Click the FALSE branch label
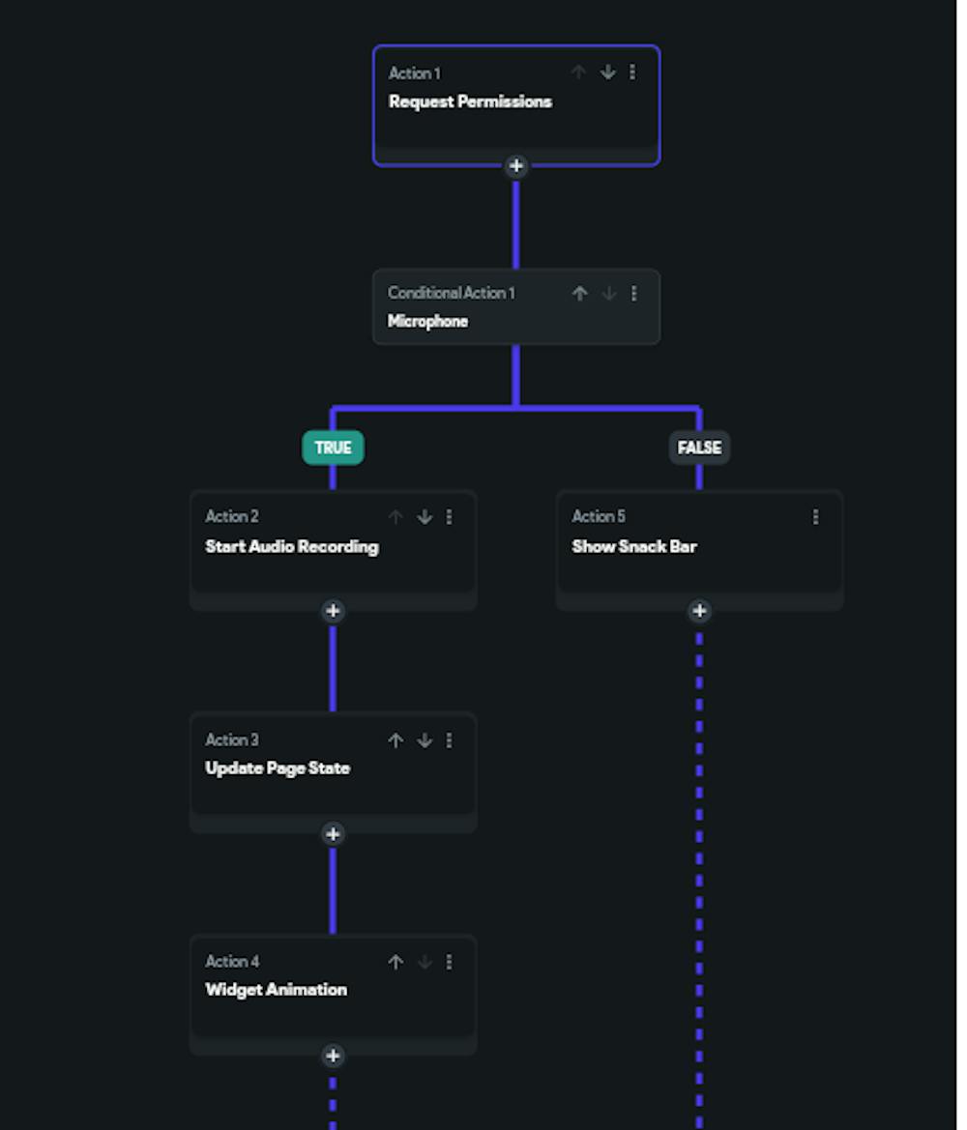Screen dimensions: 967x1130 pyautogui.click(x=699, y=448)
